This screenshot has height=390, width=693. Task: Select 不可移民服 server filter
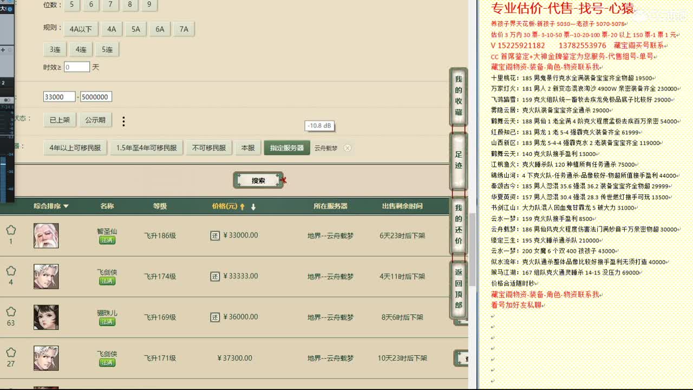pos(209,148)
